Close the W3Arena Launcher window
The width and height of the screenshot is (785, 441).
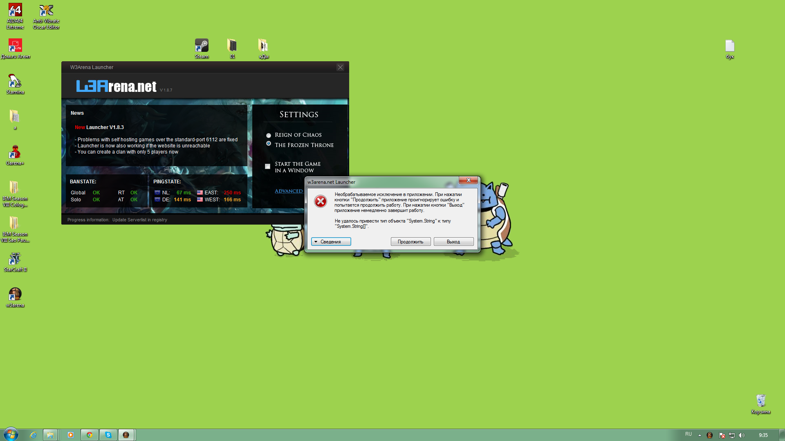pyautogui.click(x=340, y=67)
